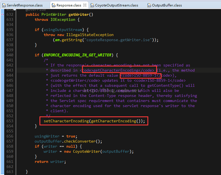Click 'Content-Type response header' comment text
Viewport: 221px width, 175px height.
pos(121,96)
